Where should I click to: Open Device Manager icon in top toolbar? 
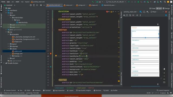(x=158, y=2)
